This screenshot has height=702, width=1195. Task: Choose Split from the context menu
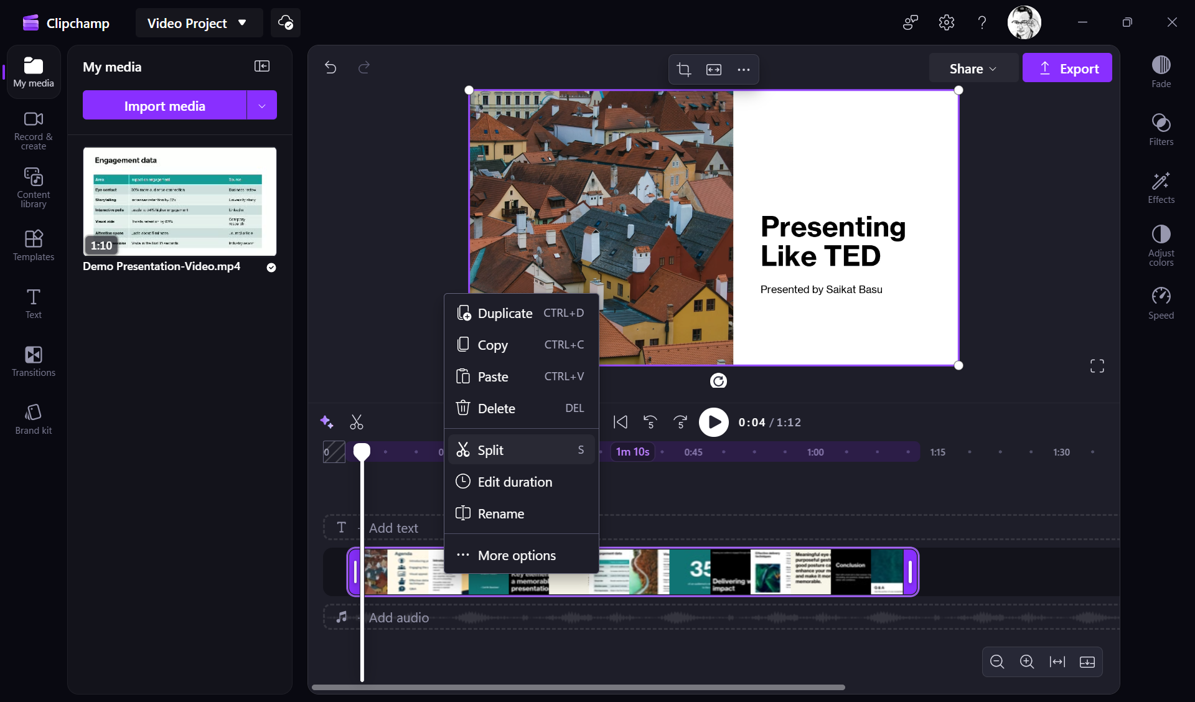(x=521, y=450)
